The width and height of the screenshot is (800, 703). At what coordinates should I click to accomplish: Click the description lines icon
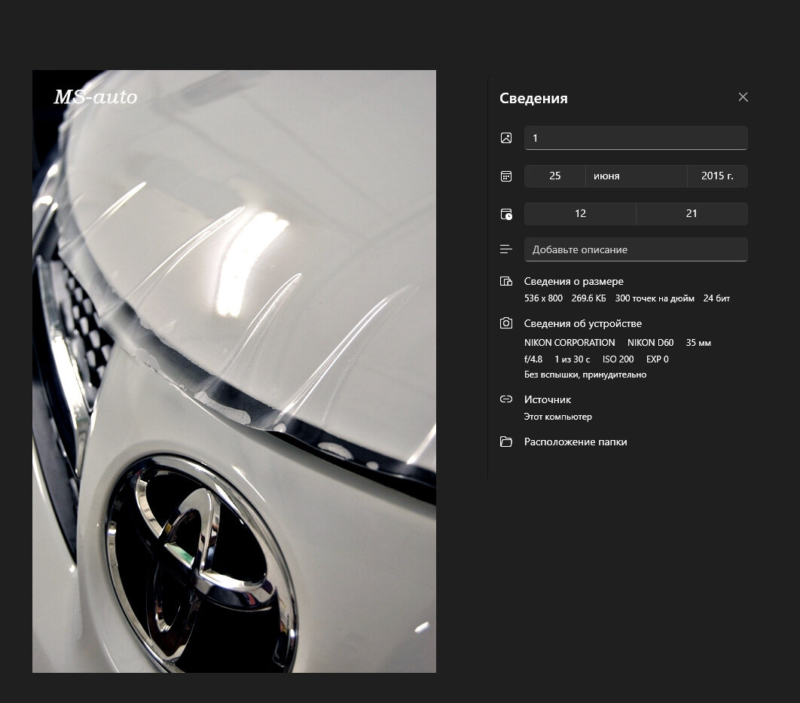click(506, 249)
